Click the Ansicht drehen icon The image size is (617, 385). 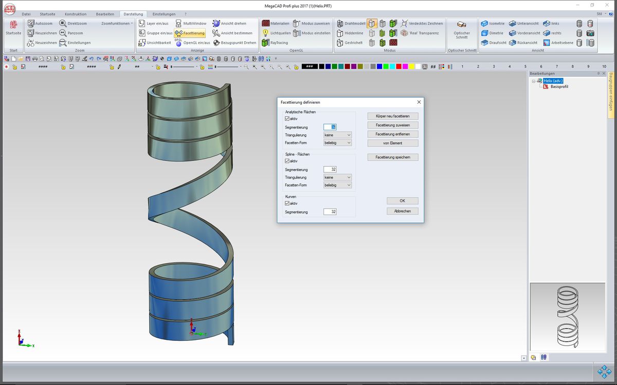tap(216, 24)
